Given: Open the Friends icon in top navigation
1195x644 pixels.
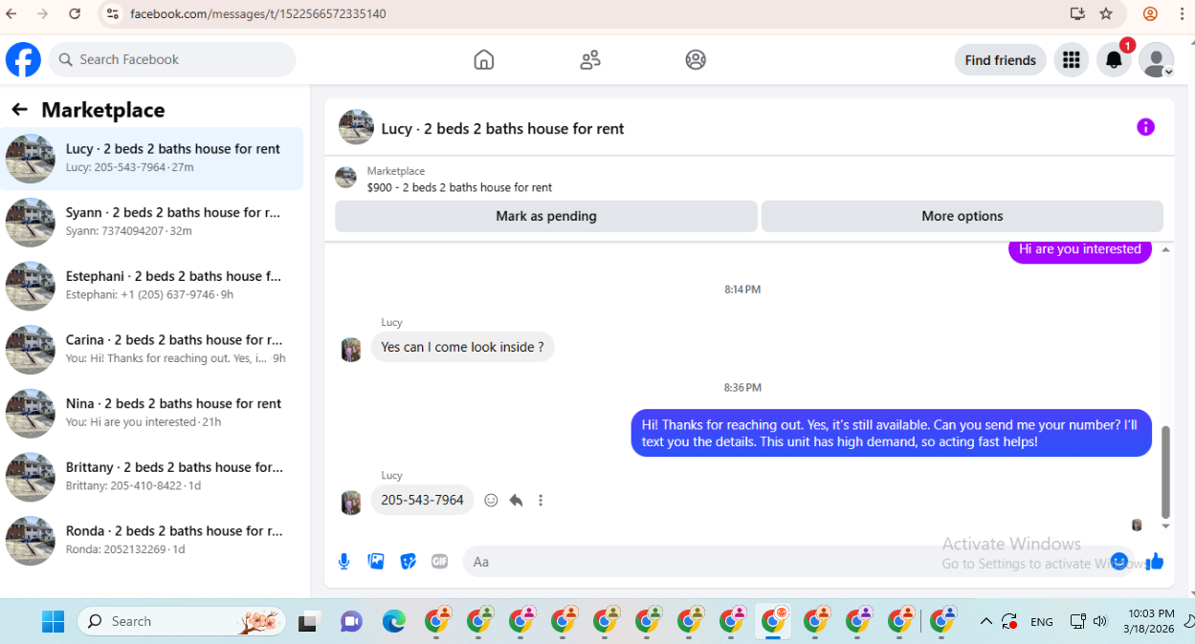Looking at the screenshot, I should tap(590, 59).
